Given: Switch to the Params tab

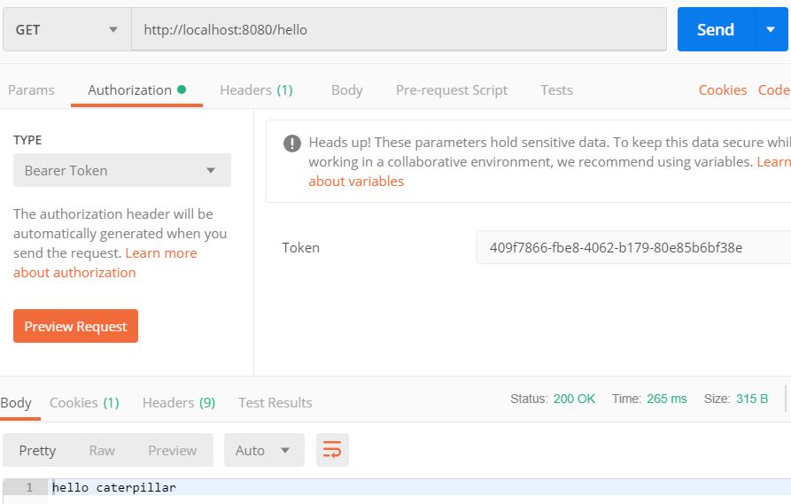Looking at the screenshot, I should (31, 89).
